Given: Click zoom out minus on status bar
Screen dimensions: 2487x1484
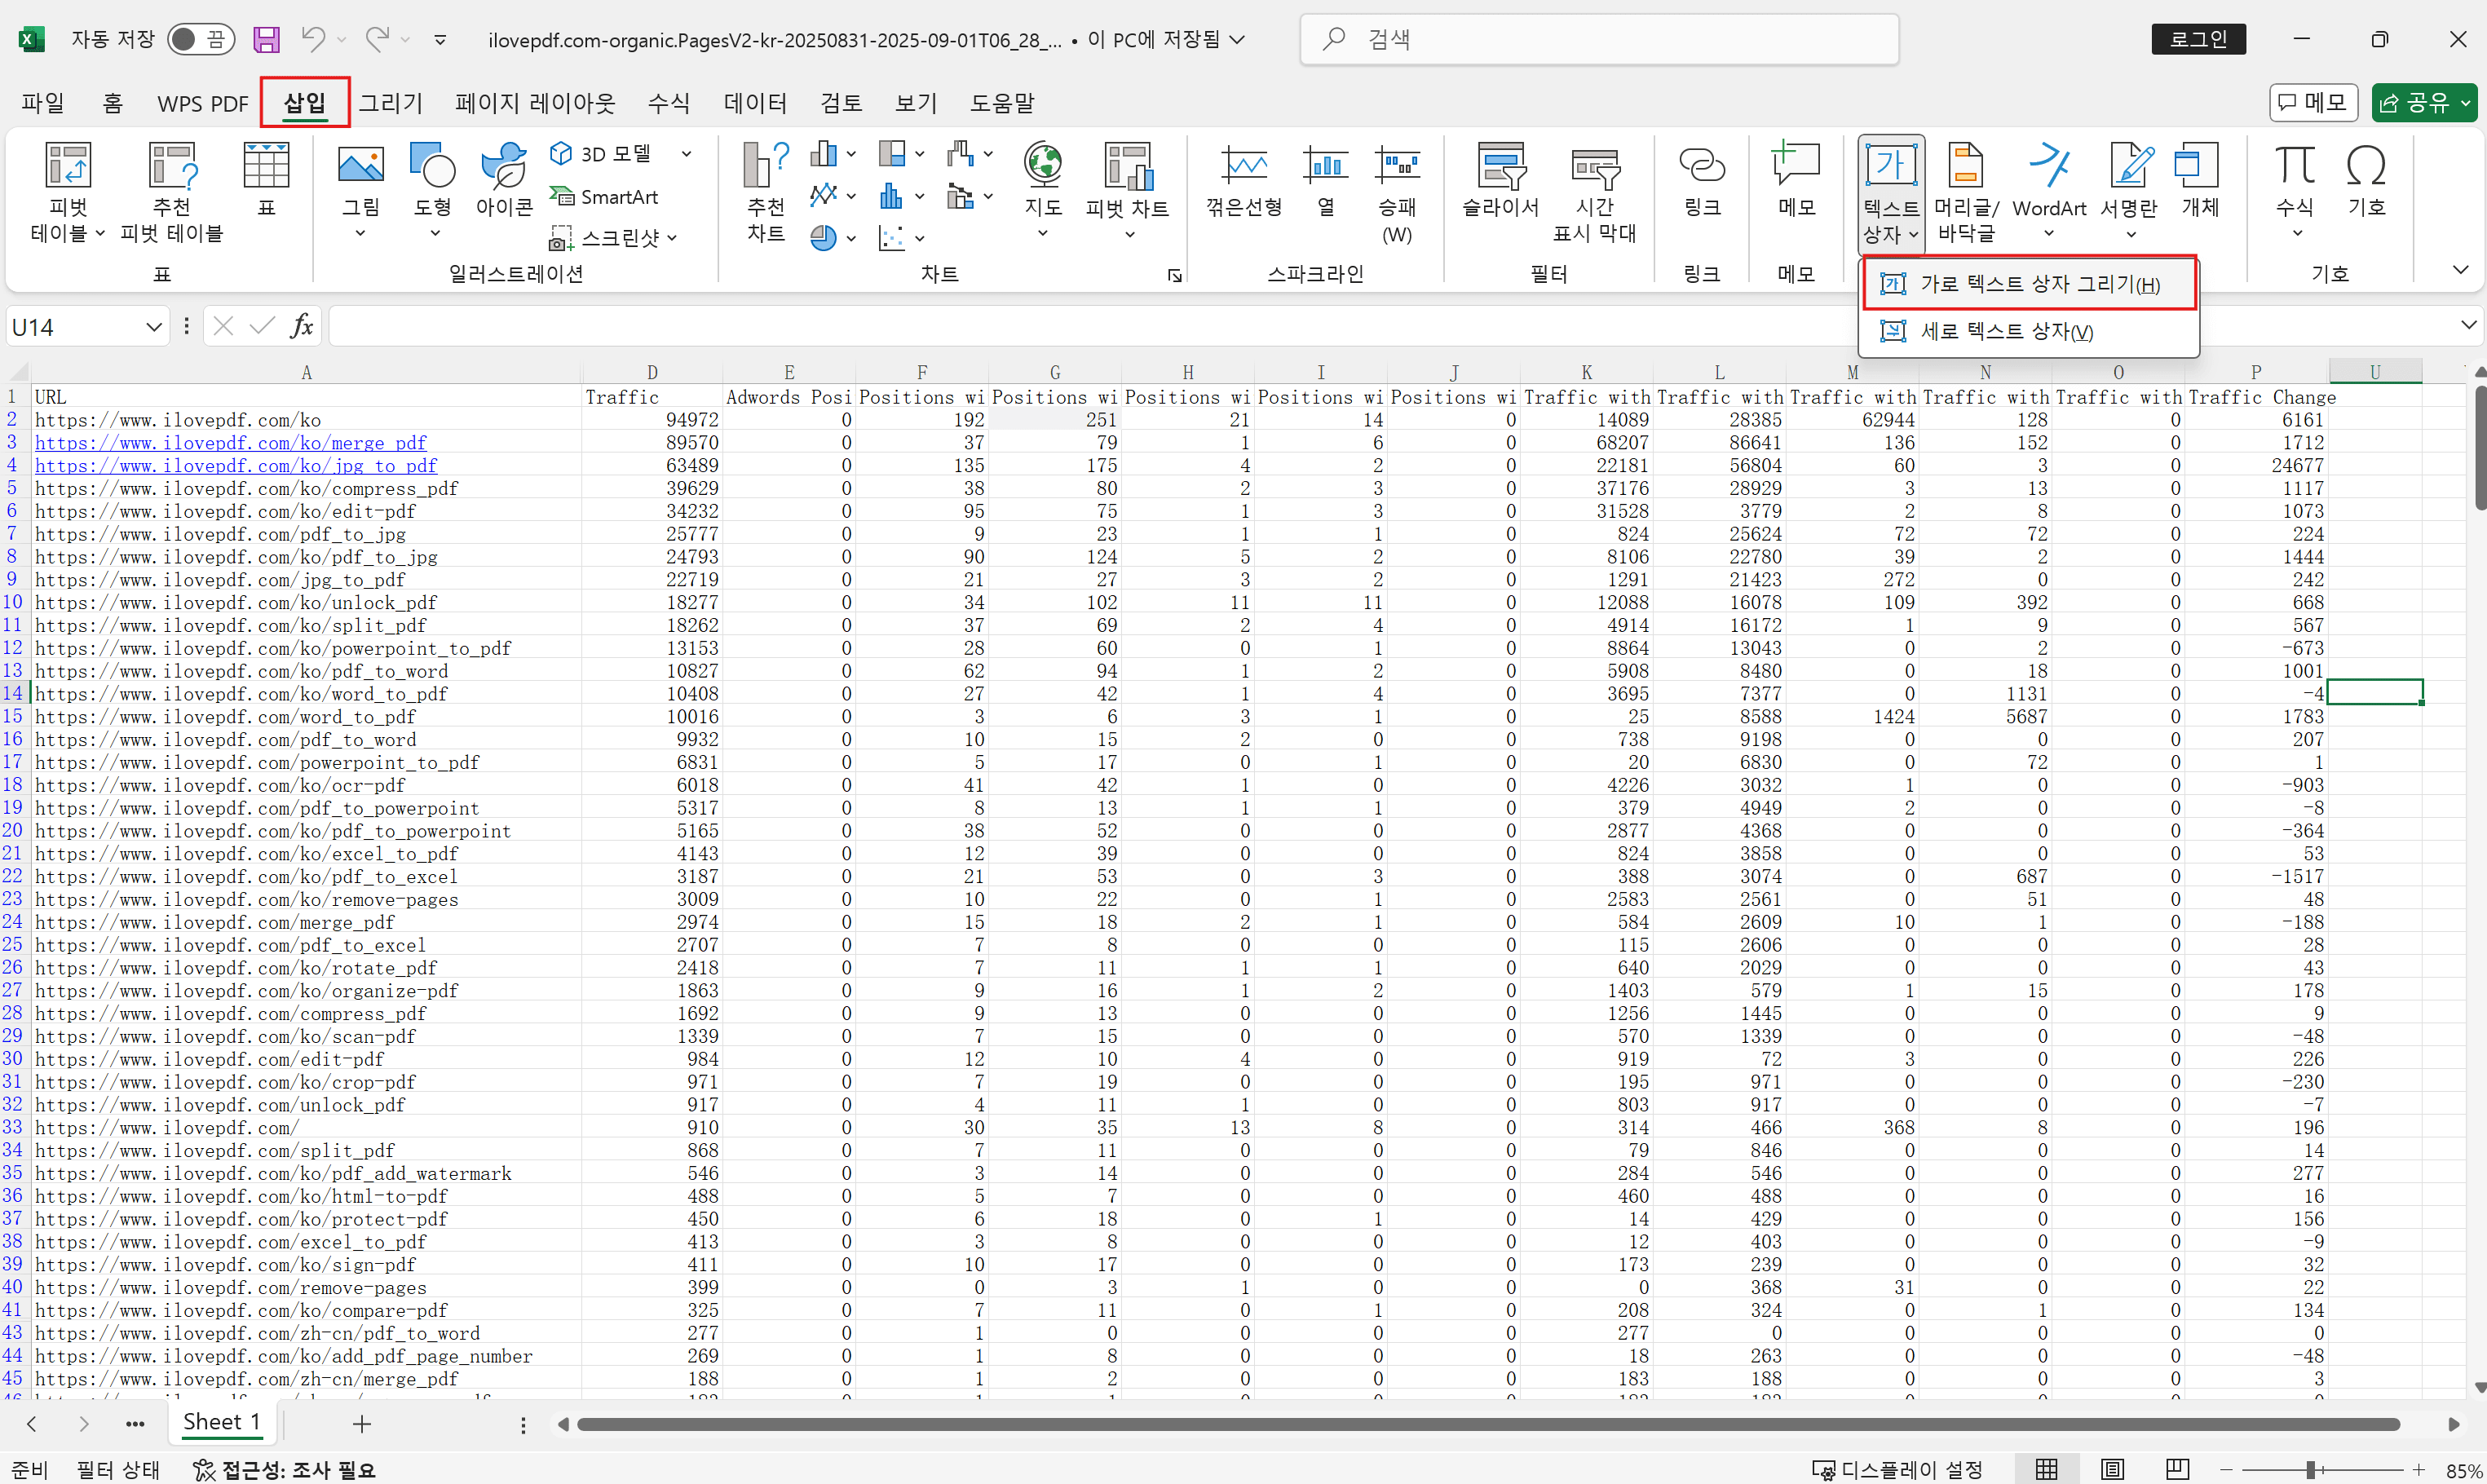Looking at the screenshot, I should [x=2226, y=1469].
